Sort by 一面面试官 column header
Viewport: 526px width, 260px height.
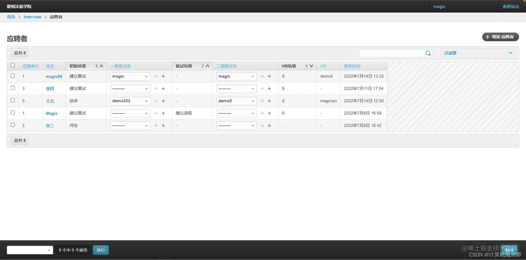(120, 66)
